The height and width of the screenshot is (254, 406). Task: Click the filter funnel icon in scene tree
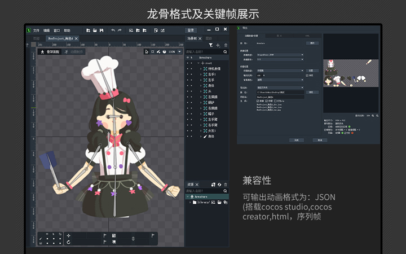pos(211,45)
